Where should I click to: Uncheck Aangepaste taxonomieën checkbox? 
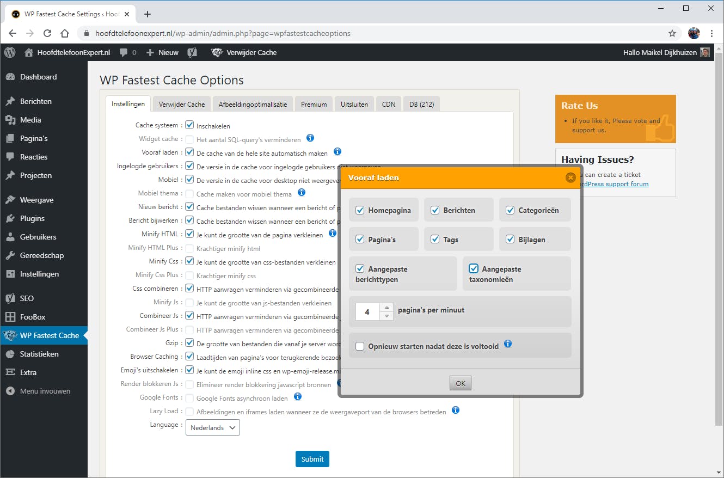tap(474, 268)
